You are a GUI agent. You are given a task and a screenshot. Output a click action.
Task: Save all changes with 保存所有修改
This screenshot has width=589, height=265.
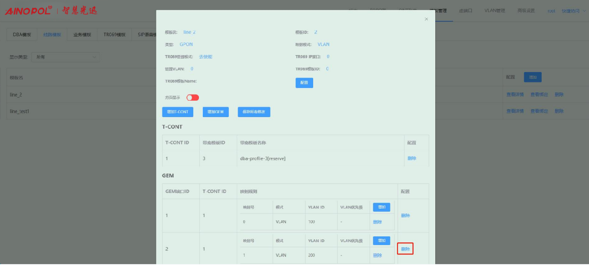[254, 112]
